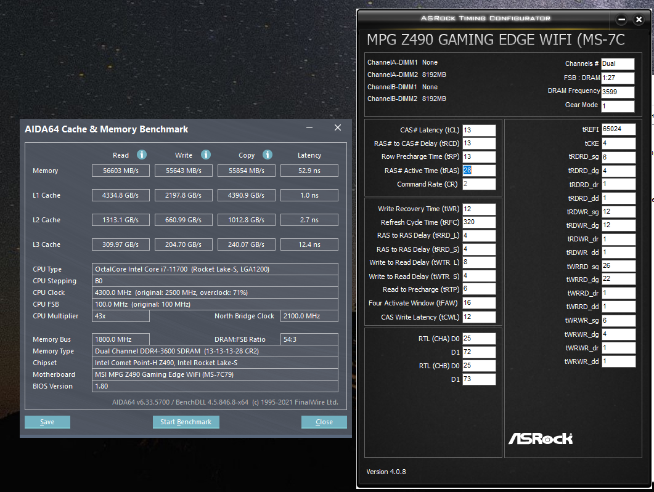Click the tRDRD_sg input field

(x=618, y=157)
